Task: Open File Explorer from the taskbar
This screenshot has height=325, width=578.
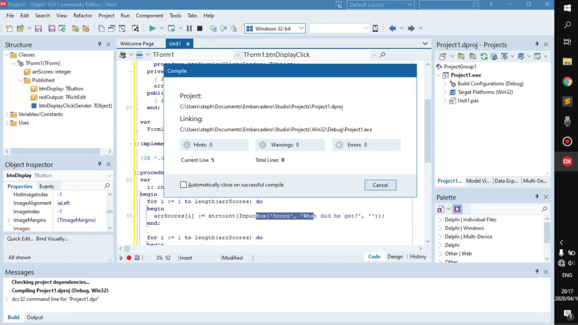Action: [567, 62]
